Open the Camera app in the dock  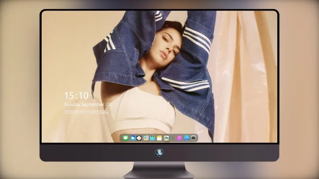[x=194, y=138]
